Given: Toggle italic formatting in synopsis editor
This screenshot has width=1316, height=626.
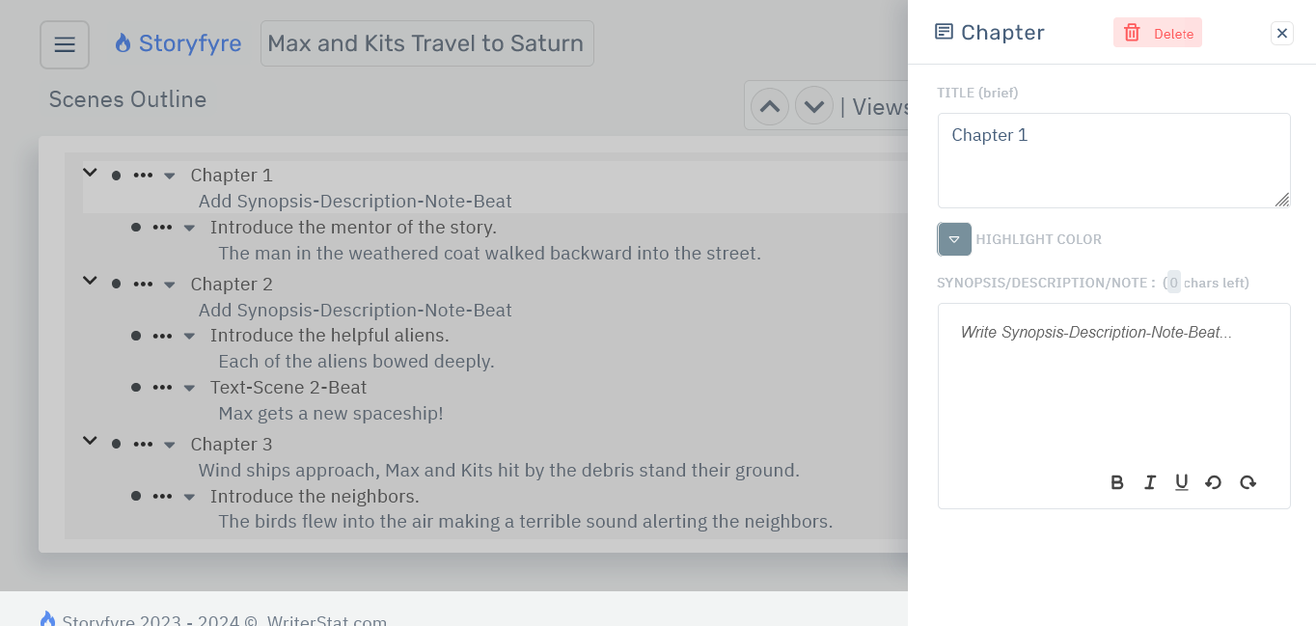Looking at the screenshot, I should pos(1150,482).
